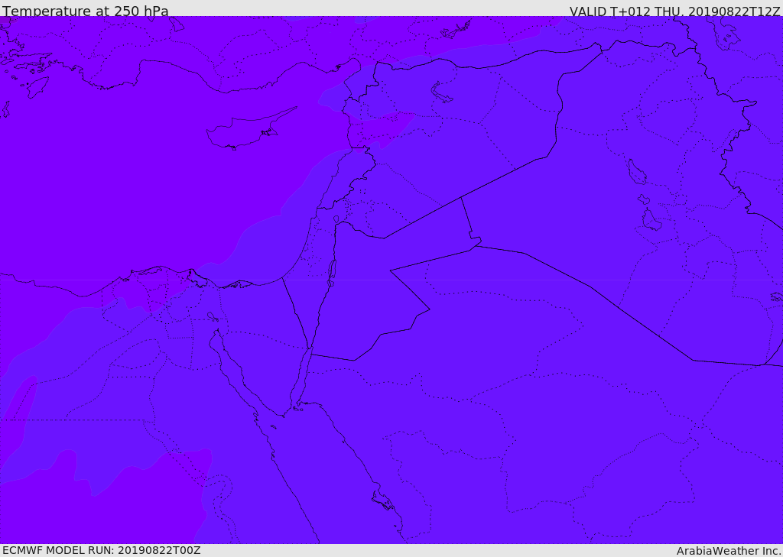
Task: Click the 'ArabiaWeather Inc' credit text
Action: pyautogui.click(x=729, y=551)
